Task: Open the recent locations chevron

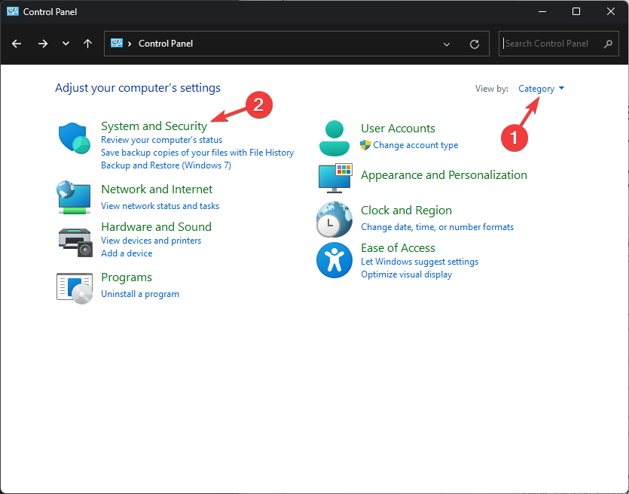Action: 66,44
